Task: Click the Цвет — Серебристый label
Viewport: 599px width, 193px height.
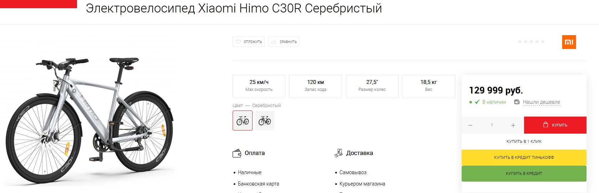Action: [257, 106]
